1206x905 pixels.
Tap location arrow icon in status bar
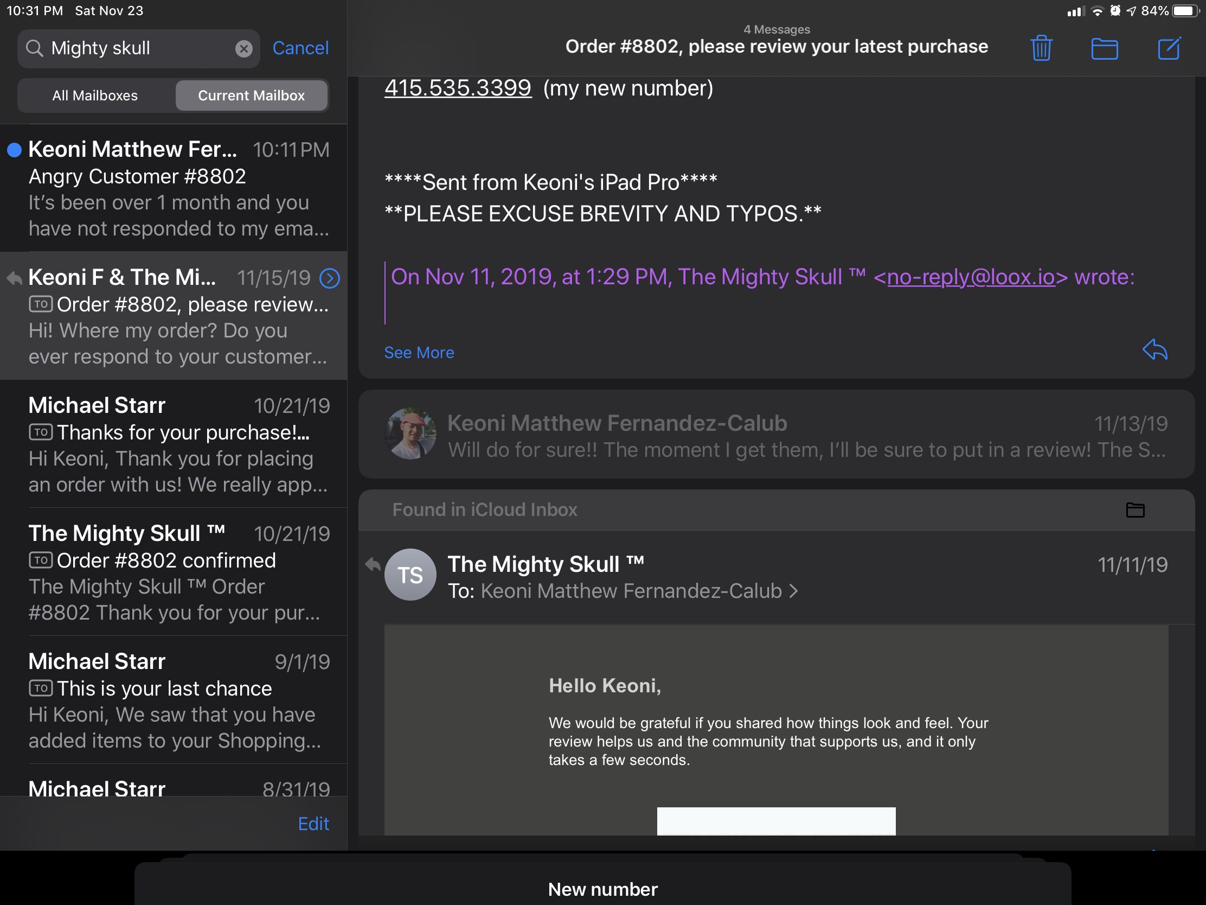coord(1131,11)
